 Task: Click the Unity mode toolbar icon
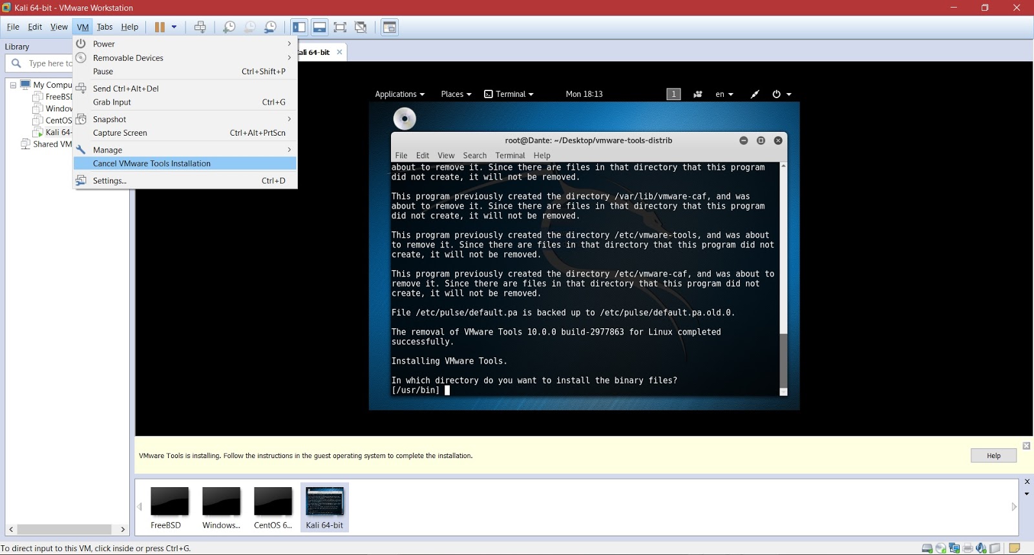(x=361, y=27)
